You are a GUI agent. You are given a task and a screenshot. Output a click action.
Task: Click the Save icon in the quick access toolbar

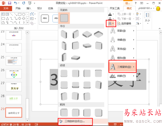click(9, 3)
